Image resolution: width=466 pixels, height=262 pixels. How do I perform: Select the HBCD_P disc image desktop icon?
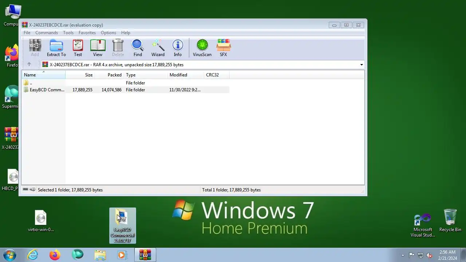tap(10, 180)
